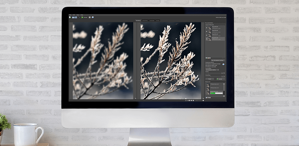Click remove image icon below source list
This screenshot has height=146, width=299.
click(208, 58)
